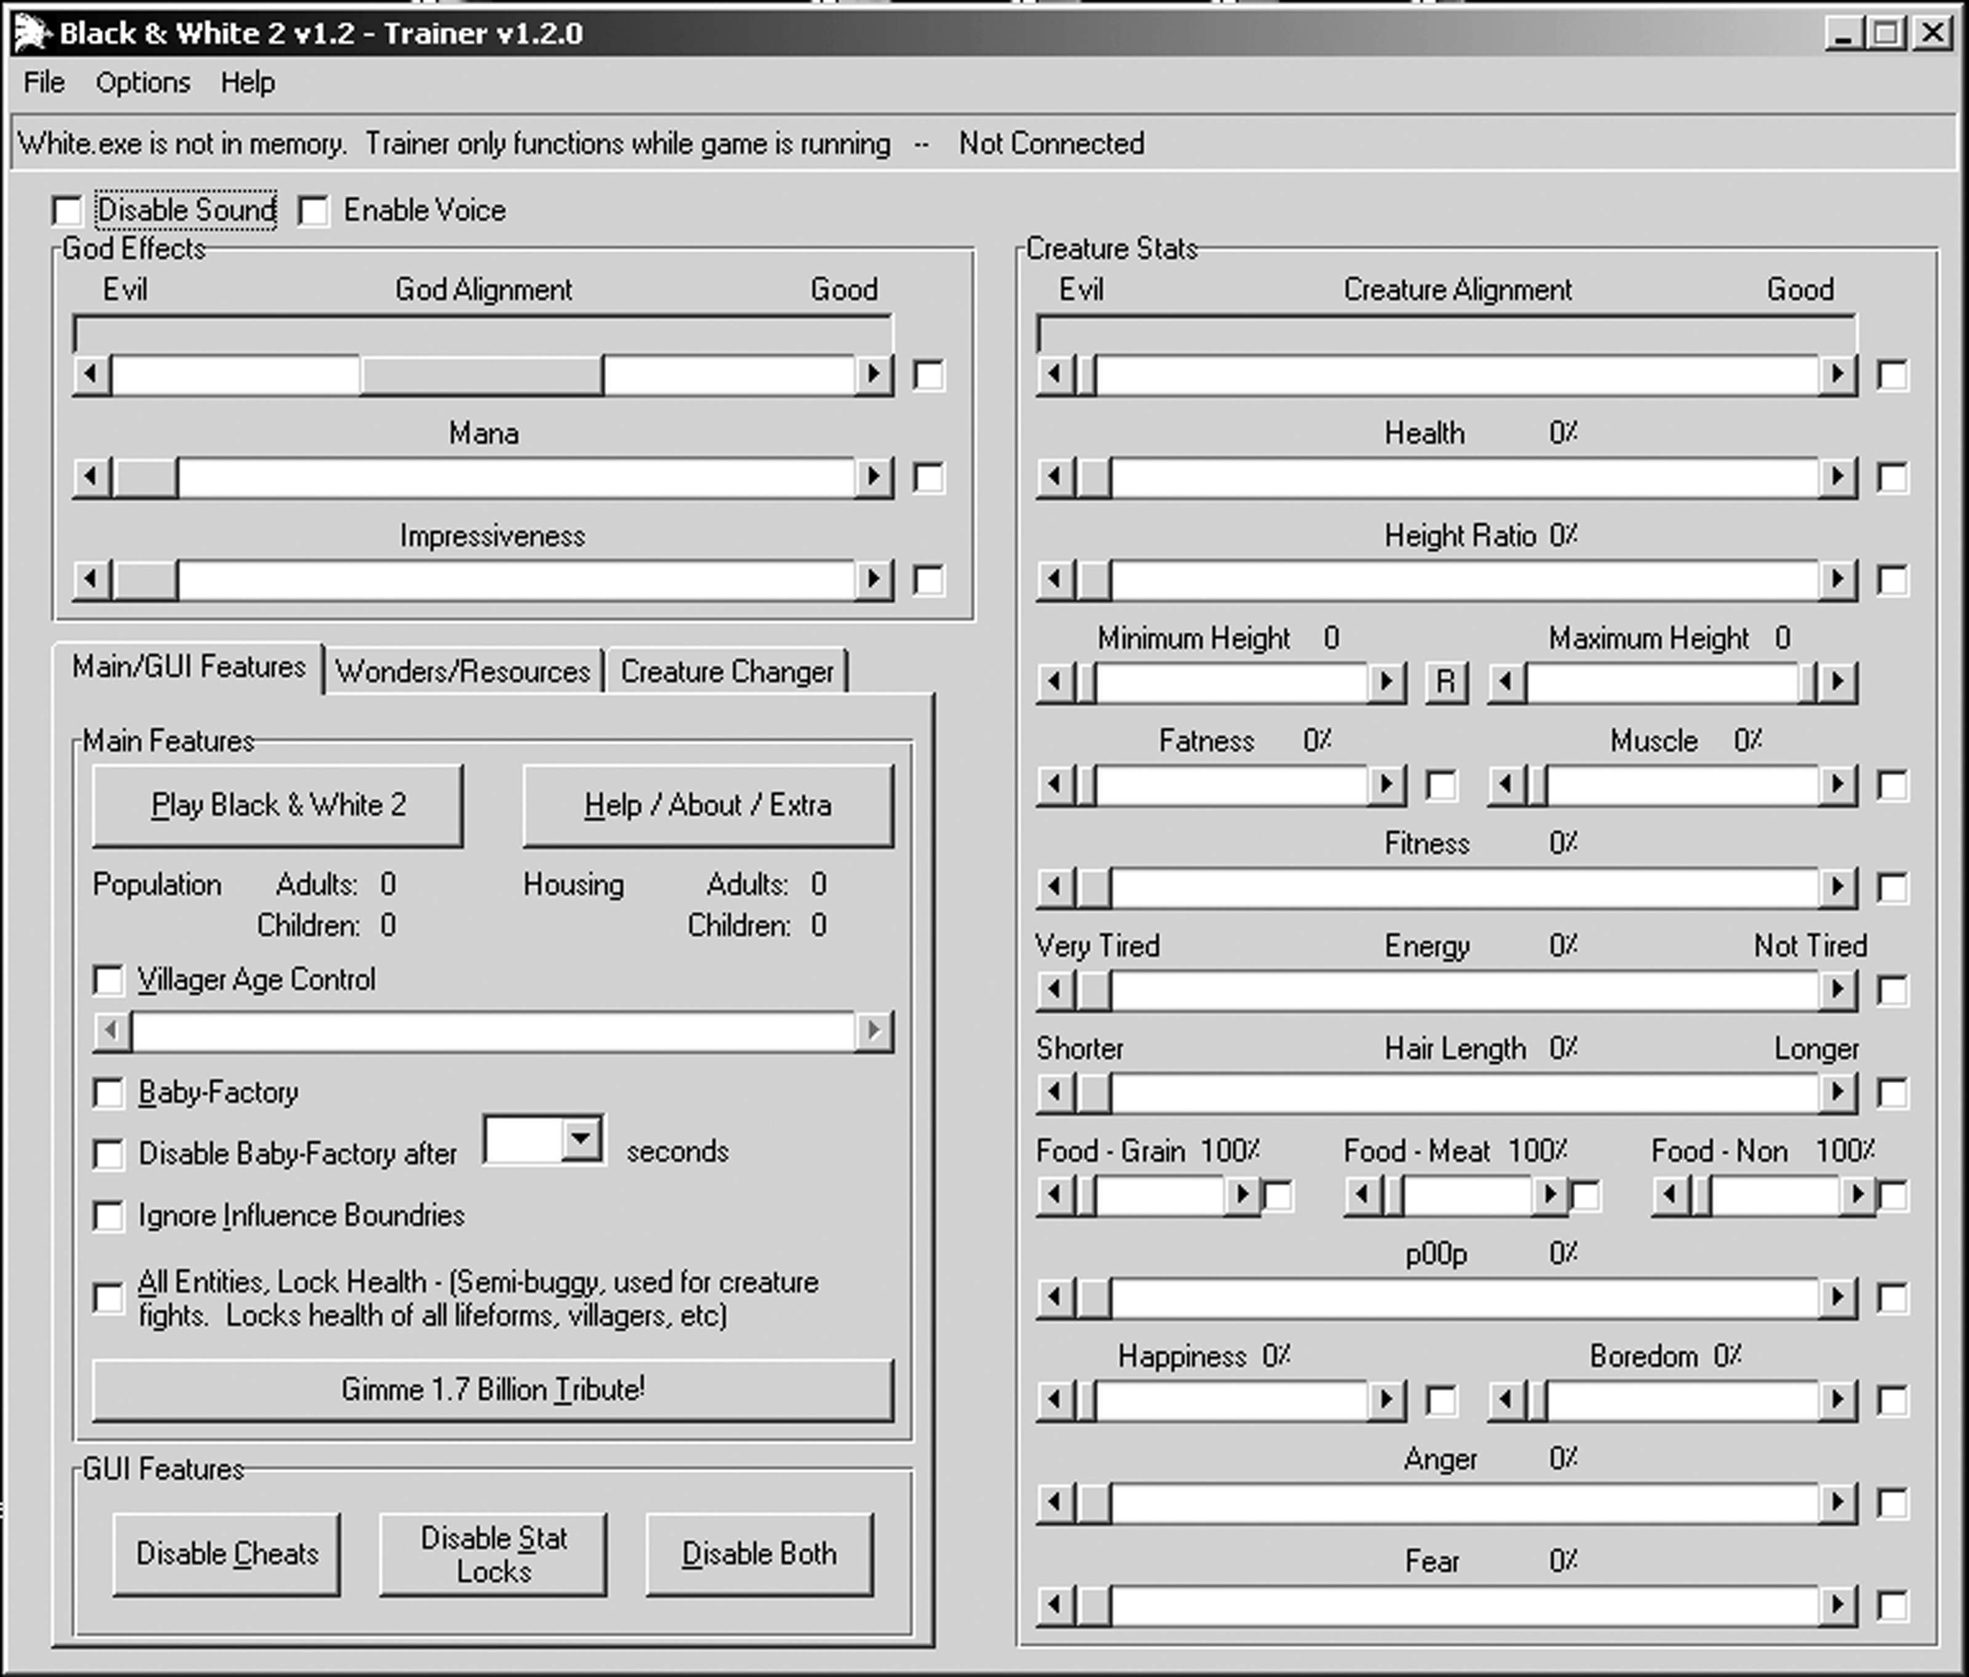Click the Play Black & White 2 button

coord(278,805)
